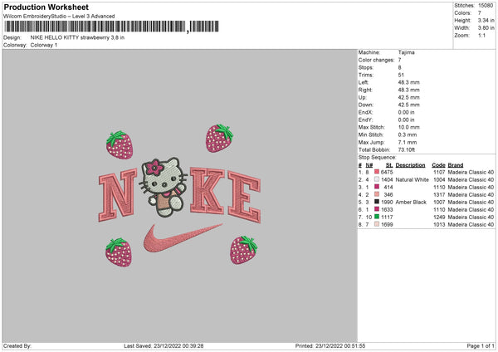
Task: Click the 'Printed: 23/12/2022 00:51:55' footer text
Action: pyautogui.click(x=330, y=345)
